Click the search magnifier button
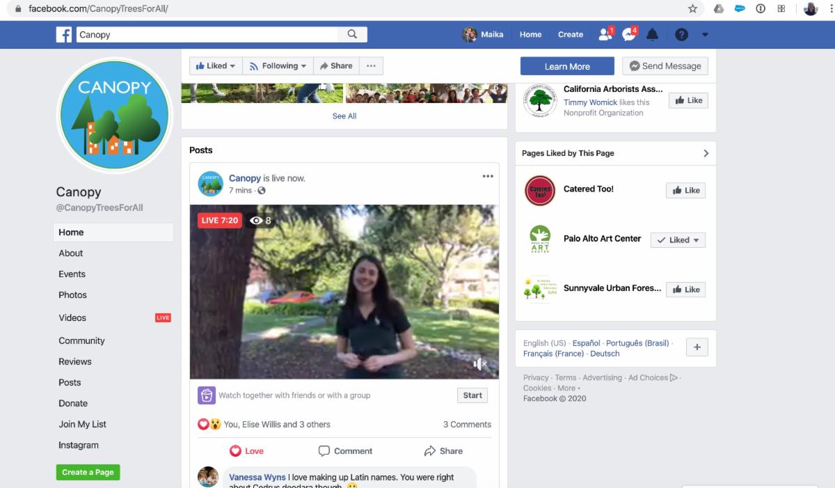 tap(352, 34)
